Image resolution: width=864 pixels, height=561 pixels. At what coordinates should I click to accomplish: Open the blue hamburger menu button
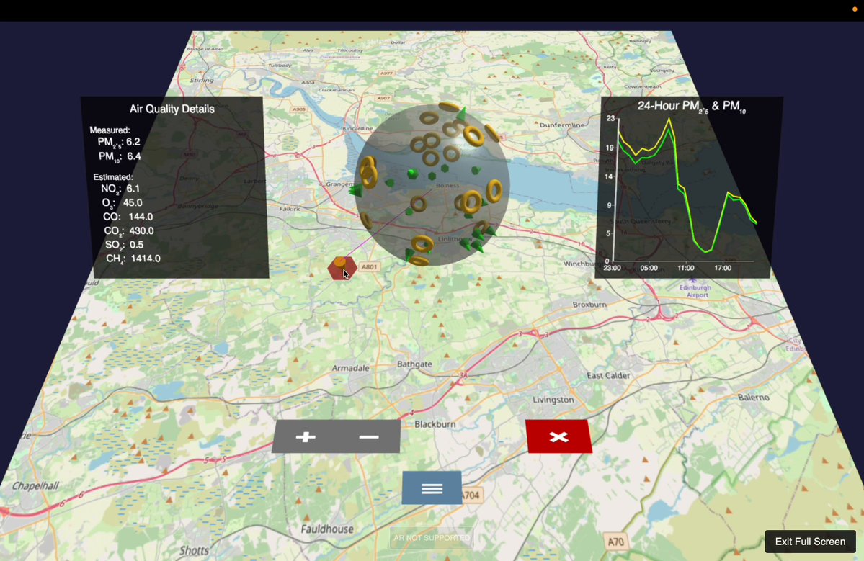click(432, 488)
